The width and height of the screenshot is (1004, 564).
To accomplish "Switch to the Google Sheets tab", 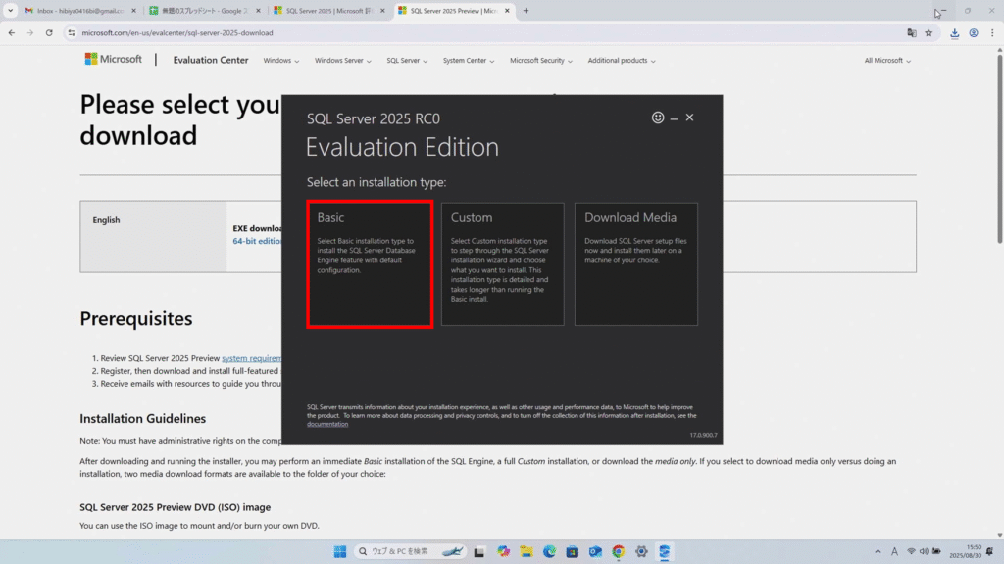I will click(205, 11).
